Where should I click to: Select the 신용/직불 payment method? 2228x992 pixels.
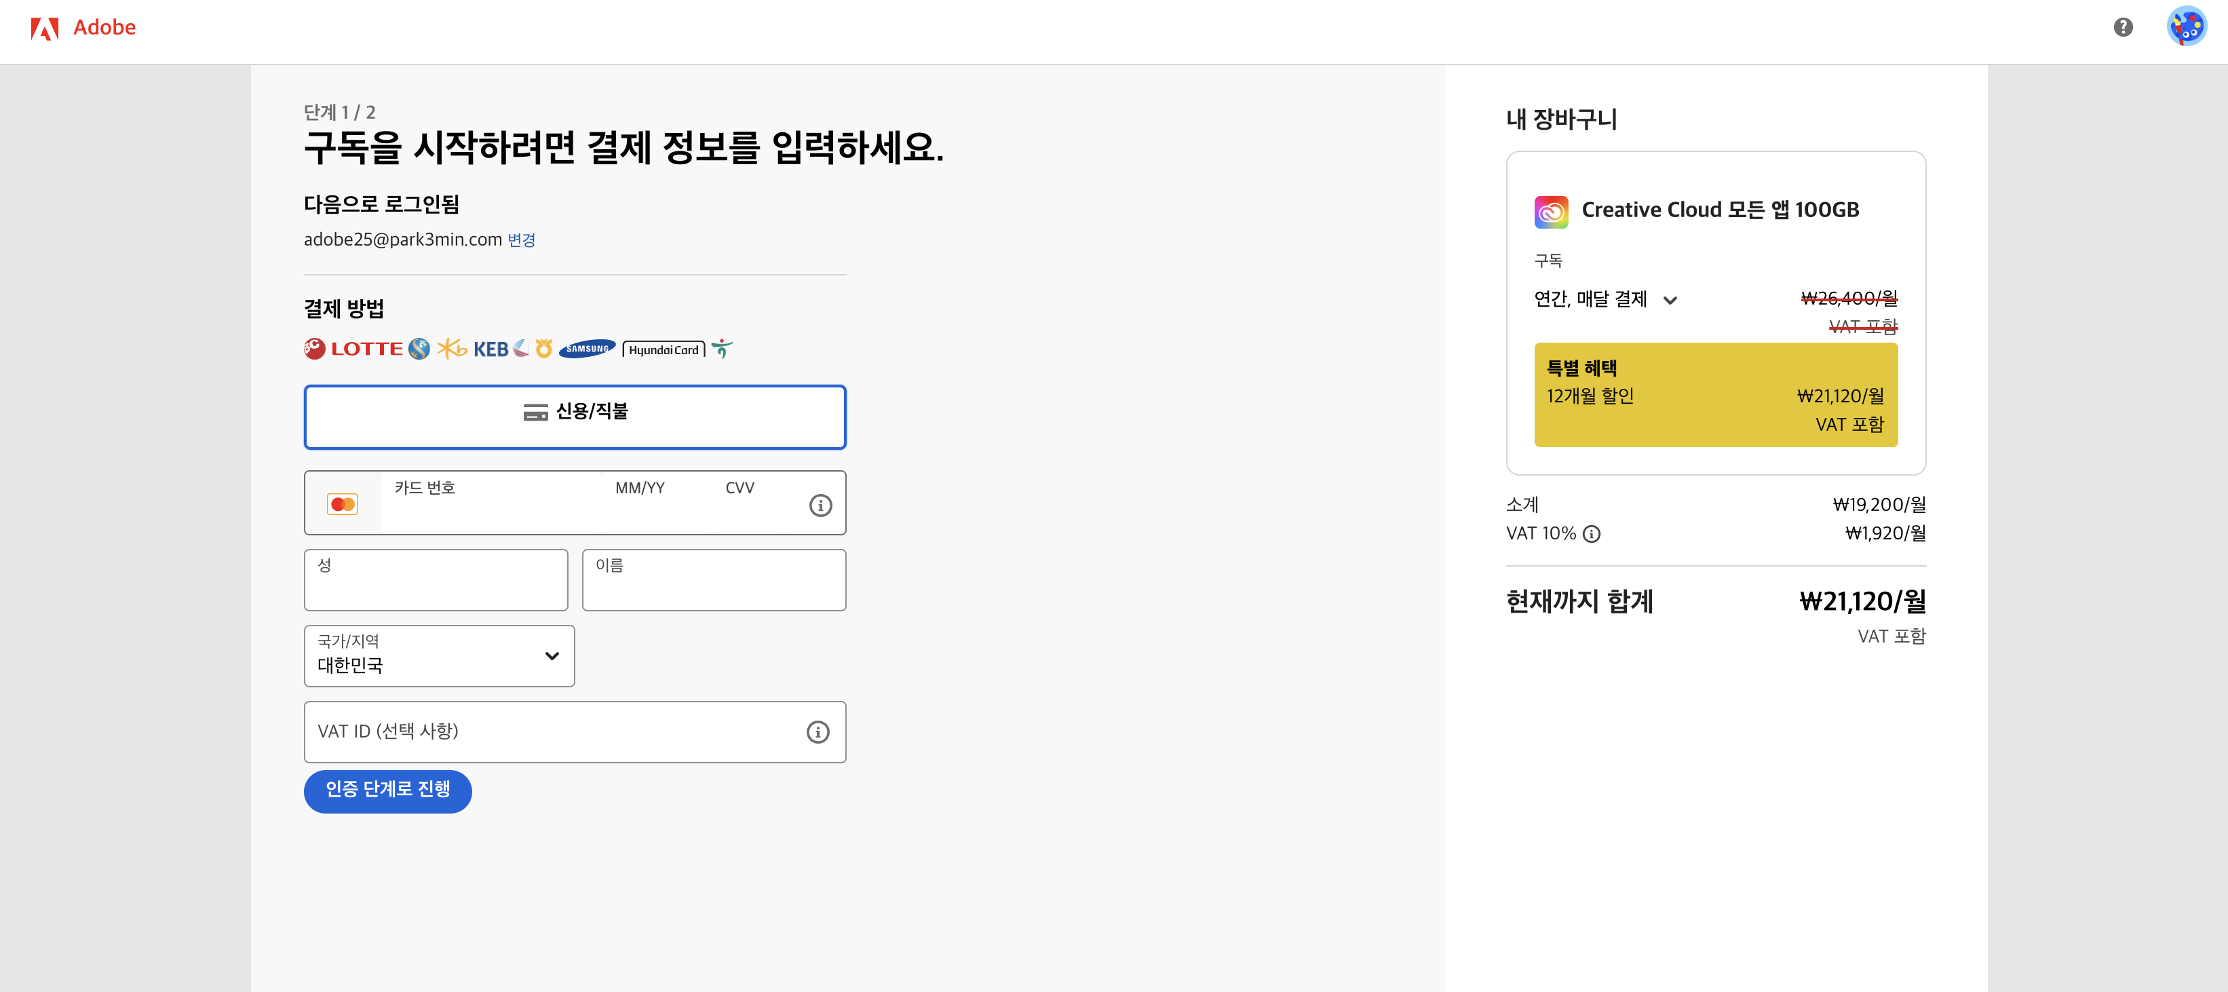coord(574,417)
